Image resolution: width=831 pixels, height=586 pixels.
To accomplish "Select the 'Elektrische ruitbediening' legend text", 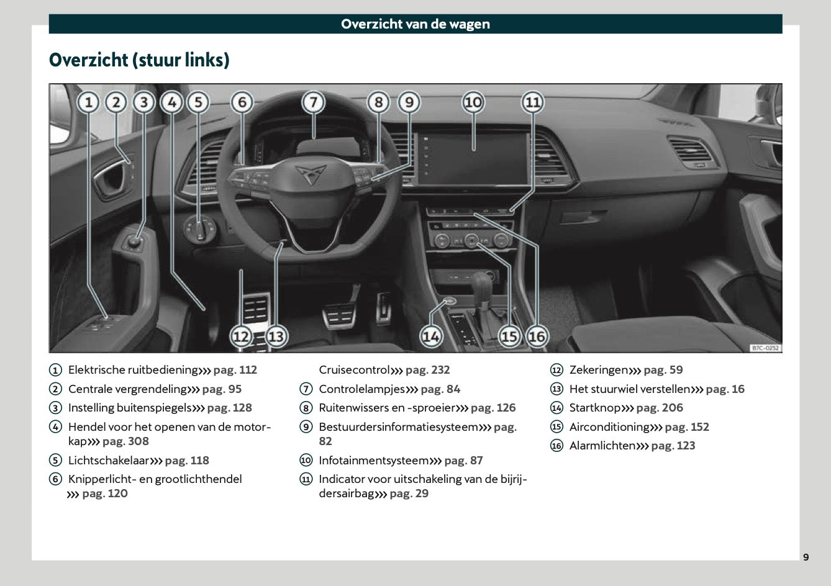I will [133, 370].
